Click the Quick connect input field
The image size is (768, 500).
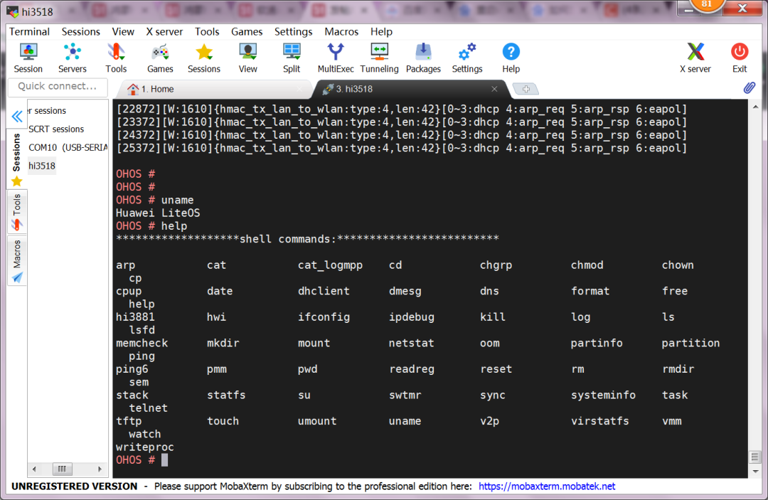pos(58,86)
